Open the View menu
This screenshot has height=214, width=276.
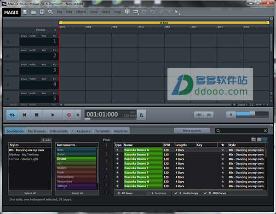[94, 12]
